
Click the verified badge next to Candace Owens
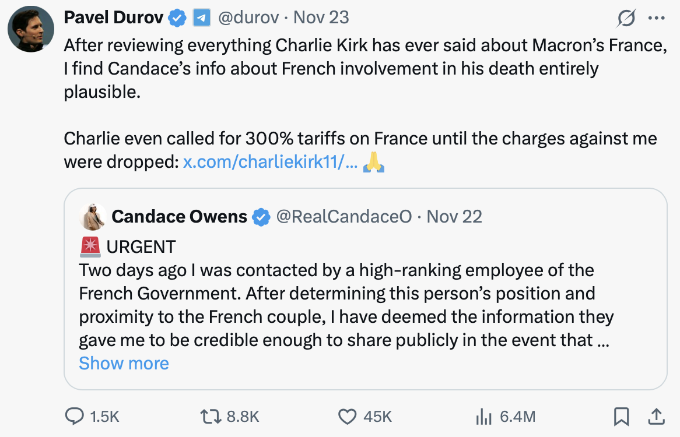coord(261,217)
